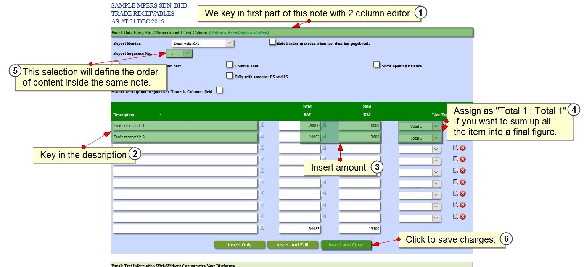The image size is (584, 267).
Task: Click the note icon next to the 20000 amount
Action: (324, 124)
